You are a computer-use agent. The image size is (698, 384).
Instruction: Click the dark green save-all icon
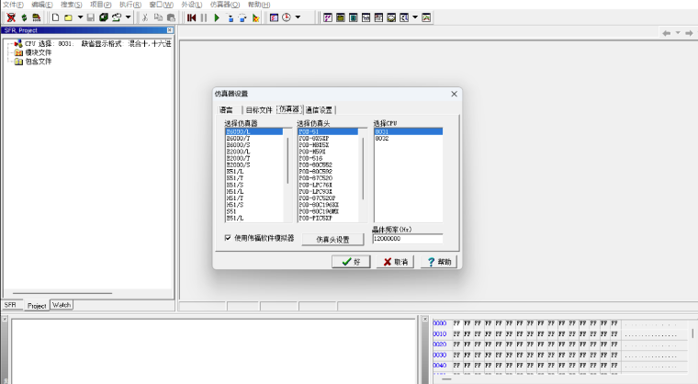click(103, 17)
